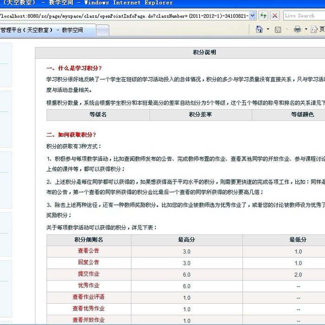Viewport: 325px width, 325px height.
Task: Click the localhost address URL field
Action: [x=124, y=16]
